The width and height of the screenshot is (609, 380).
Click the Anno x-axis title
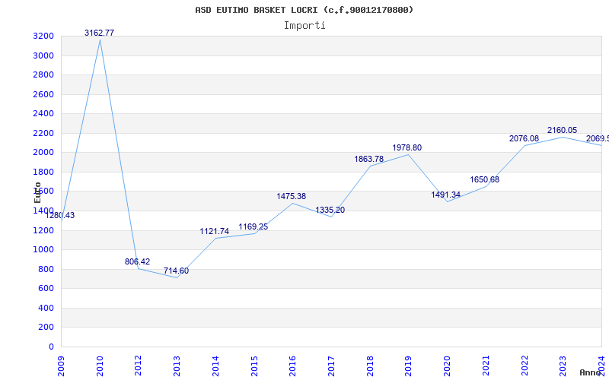[591, 373]
